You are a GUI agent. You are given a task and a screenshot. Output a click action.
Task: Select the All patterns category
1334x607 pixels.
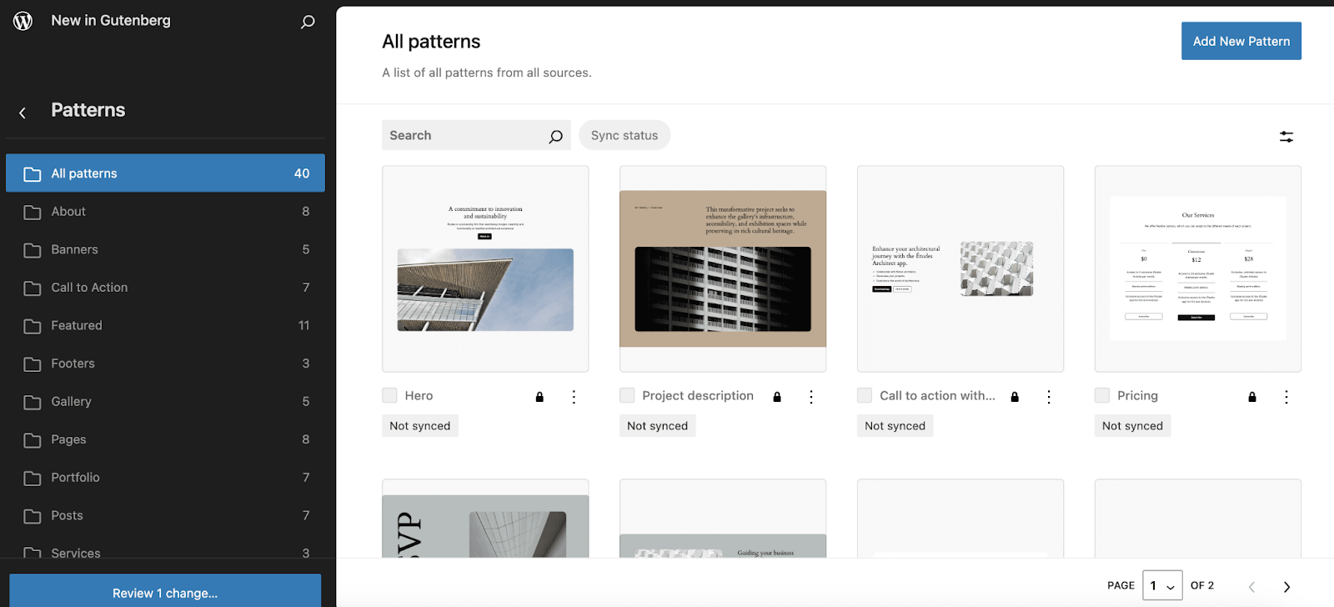click(x=165, y=173)
